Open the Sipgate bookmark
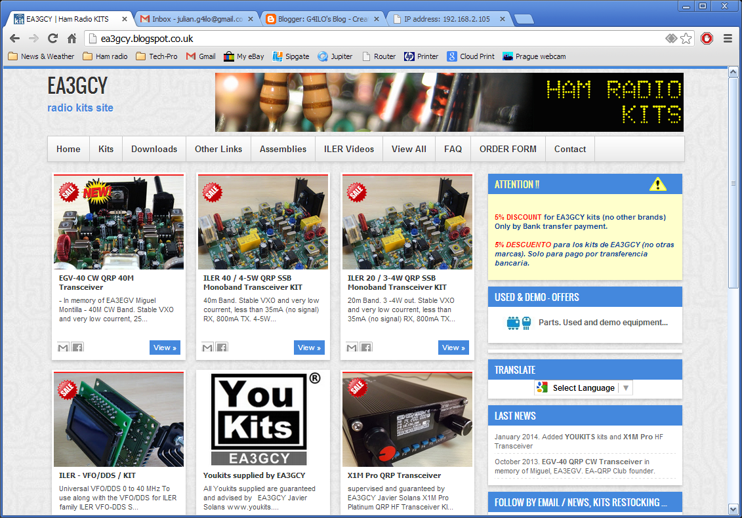 click(291, 56)
